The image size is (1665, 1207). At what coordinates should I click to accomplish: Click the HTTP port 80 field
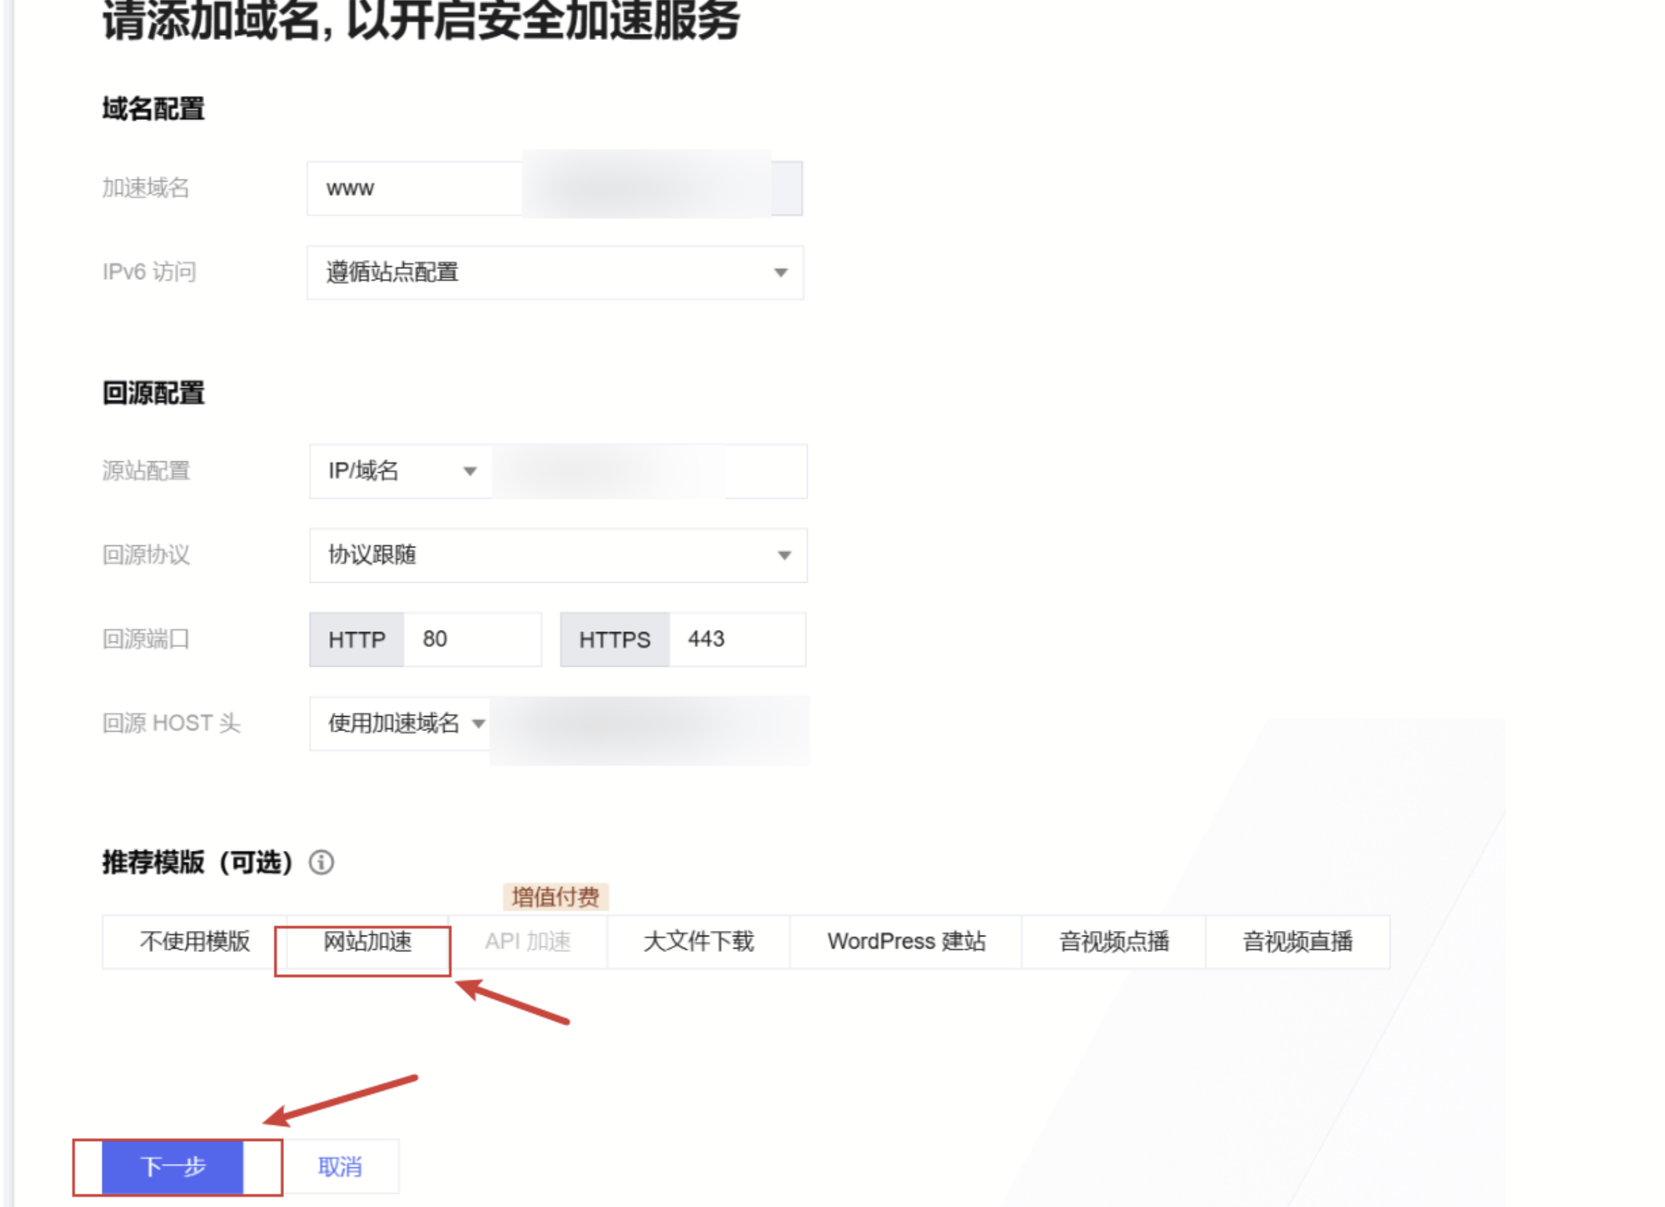[472, 639]
